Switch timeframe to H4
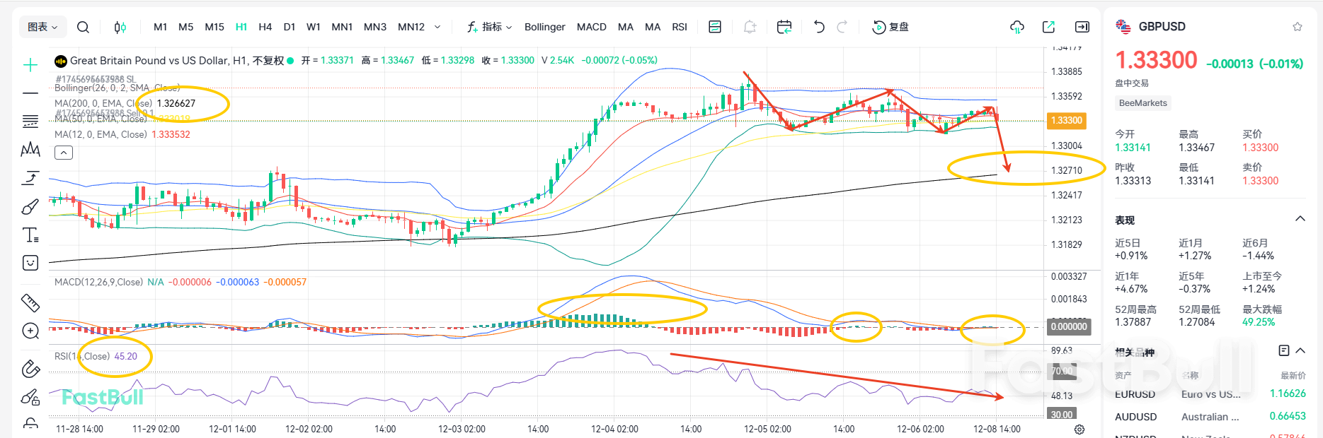This screenshot has height=438, width=1323. tap(265, 27)
